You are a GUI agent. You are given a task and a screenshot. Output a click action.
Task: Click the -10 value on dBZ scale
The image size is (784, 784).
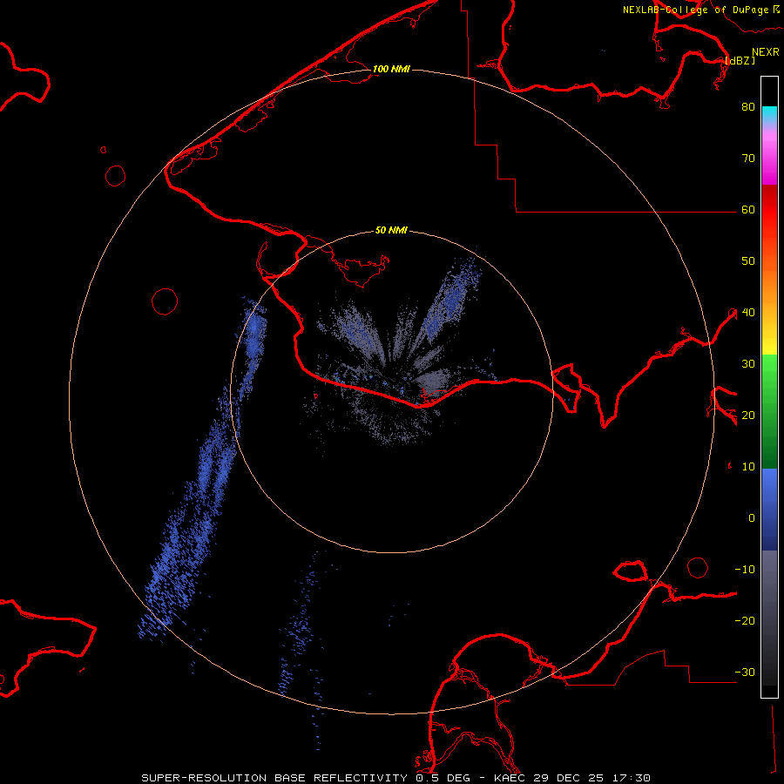(x=745, y=570)
